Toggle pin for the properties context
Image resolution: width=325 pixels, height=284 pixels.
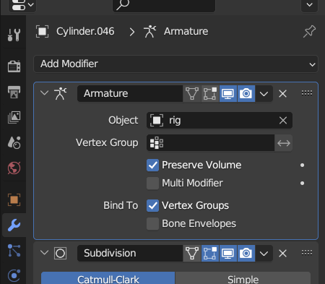pos(309,31)
